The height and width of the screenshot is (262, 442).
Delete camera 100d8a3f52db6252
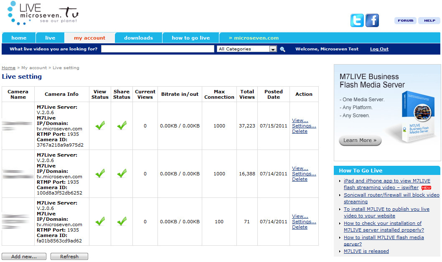point(300,179)
